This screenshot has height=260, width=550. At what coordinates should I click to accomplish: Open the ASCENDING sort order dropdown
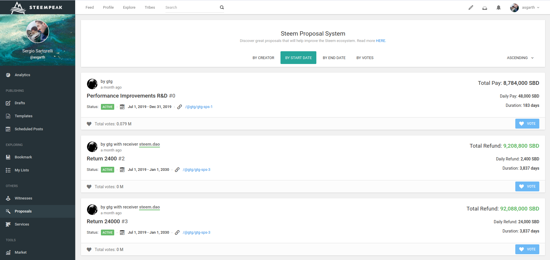click(x=520, y=58)
